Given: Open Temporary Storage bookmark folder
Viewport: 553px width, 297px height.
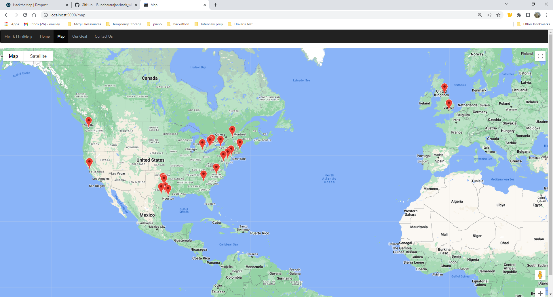Looking at the screenshot, I should pos(124,24).
